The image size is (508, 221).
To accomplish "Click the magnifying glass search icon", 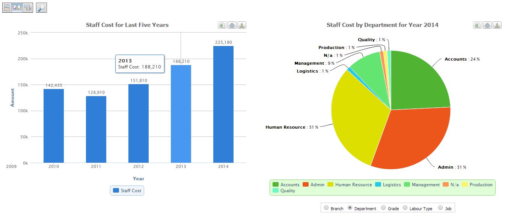I will [41, 7].
